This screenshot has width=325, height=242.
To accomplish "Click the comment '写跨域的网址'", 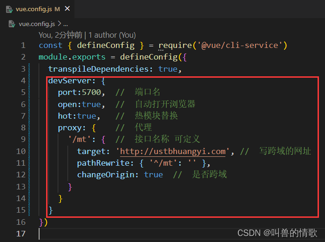I will tap(285, 151).
